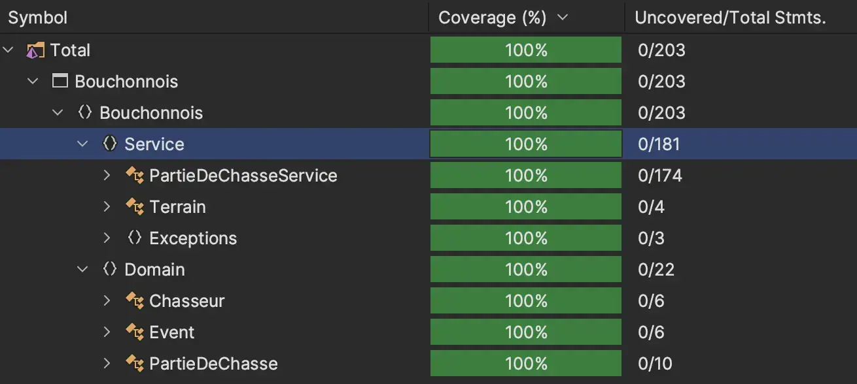Image resolution: width=857 pixels, height=384 pixels.
Task: Expand the PartieDeChasseService node
Action: pyautogui.click(x=107, y=176)
